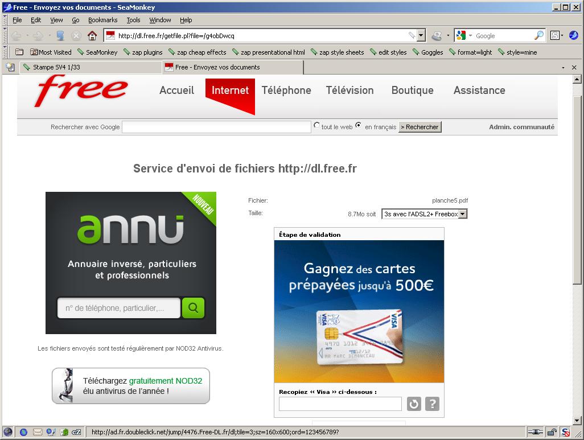Open the Google search engine selector

coord(464,35)
